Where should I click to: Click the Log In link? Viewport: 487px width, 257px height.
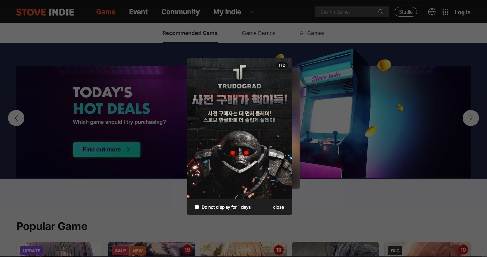(x=462, y=12)
